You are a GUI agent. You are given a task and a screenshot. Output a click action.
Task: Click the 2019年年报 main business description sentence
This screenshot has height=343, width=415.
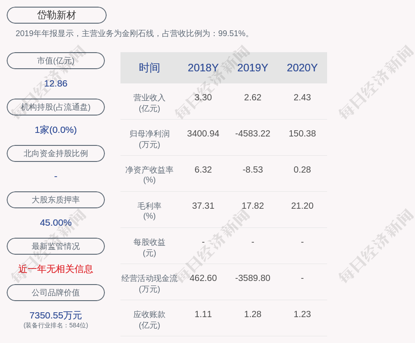(133, 33)
